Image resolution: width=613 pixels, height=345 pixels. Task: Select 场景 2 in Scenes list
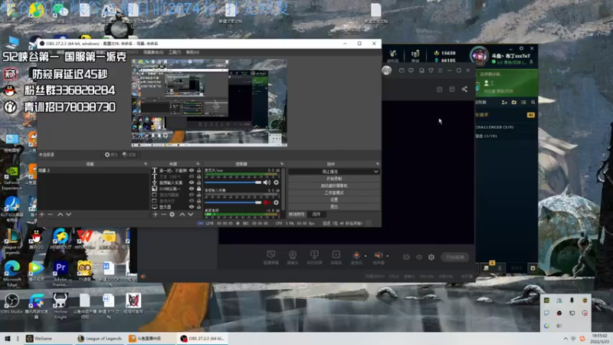click(x=93, y=170)
